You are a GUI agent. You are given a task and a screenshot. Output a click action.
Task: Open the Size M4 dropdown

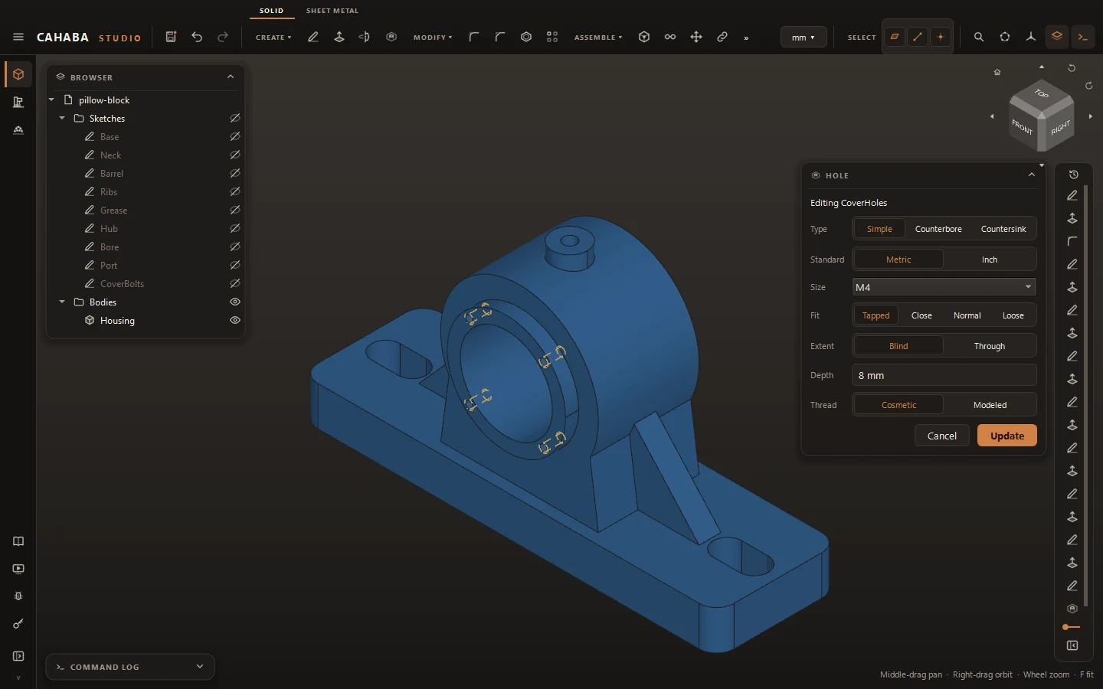click(x=944, y=287)
